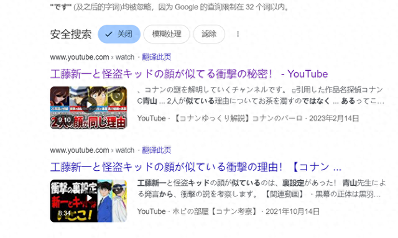Click the Google 32-word query limit notice
398x238 pixels.
coord(170,7)
